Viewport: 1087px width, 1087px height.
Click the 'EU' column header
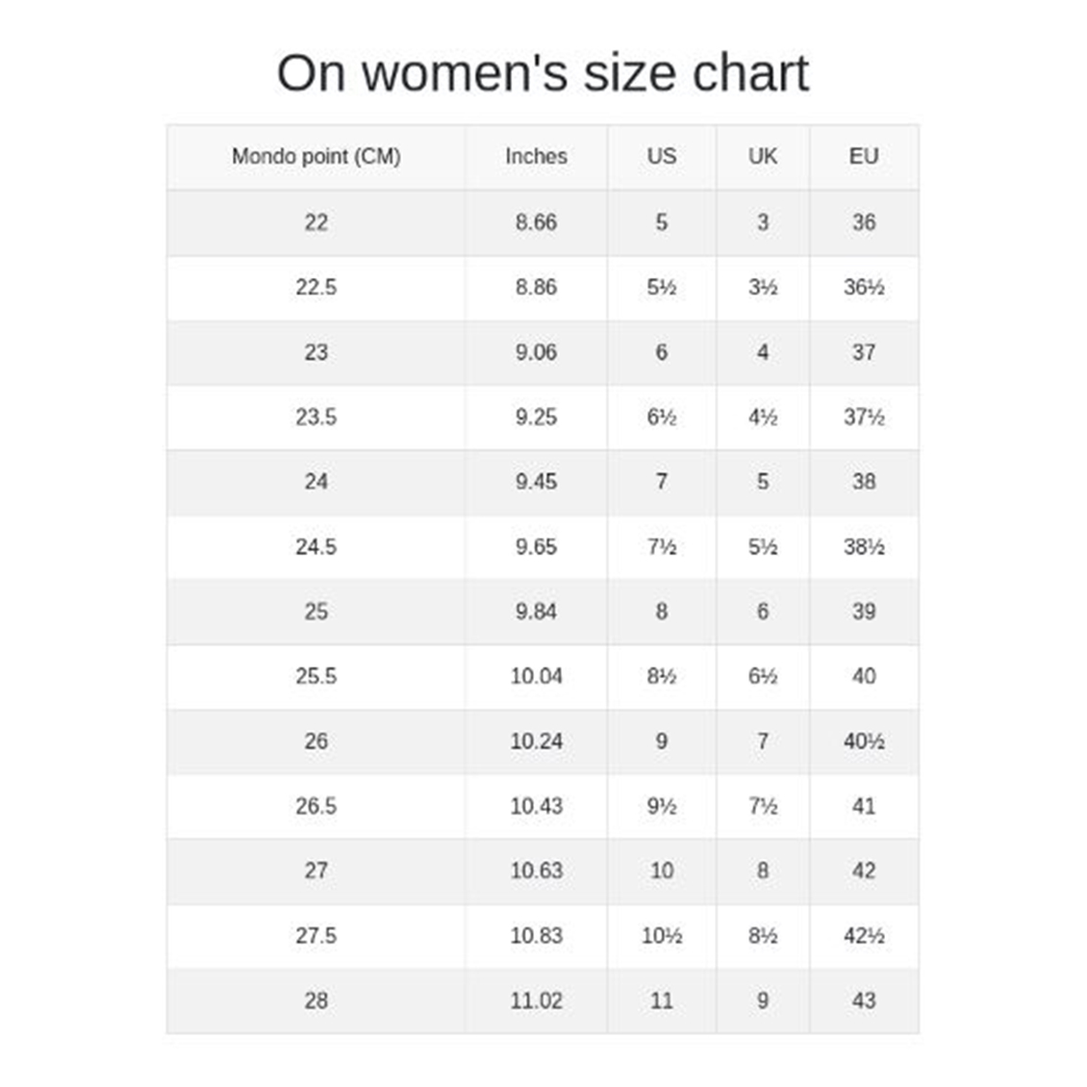[863, 156]
